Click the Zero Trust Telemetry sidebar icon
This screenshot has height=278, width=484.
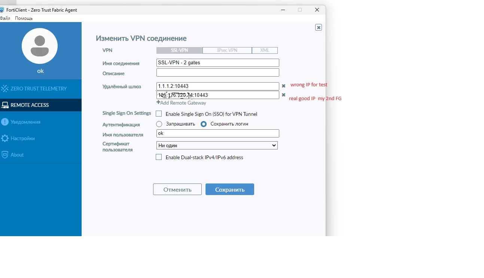(5, 89)
